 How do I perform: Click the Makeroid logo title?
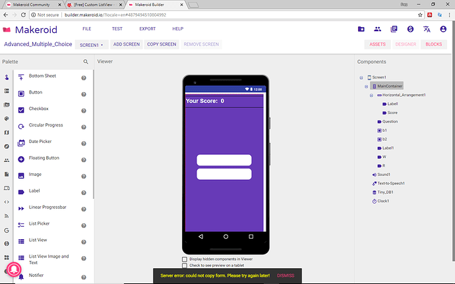[36, 30]
